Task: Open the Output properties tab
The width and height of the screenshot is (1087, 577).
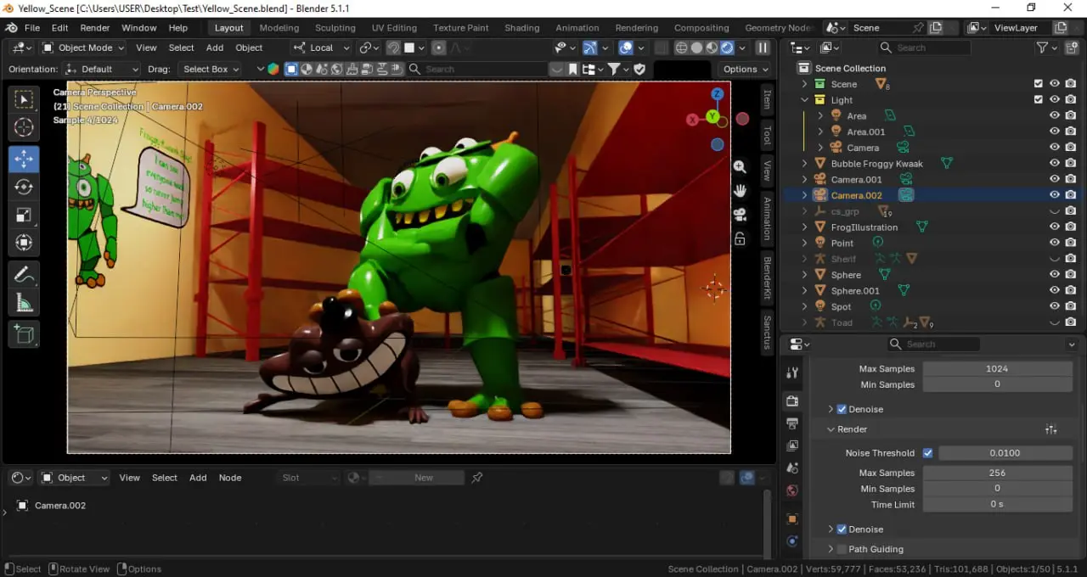Action: click(x=792, y=423)
